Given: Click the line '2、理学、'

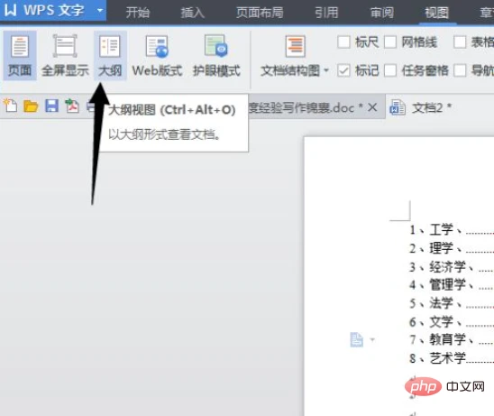Looking at the screenshot, I should point(435,248).
